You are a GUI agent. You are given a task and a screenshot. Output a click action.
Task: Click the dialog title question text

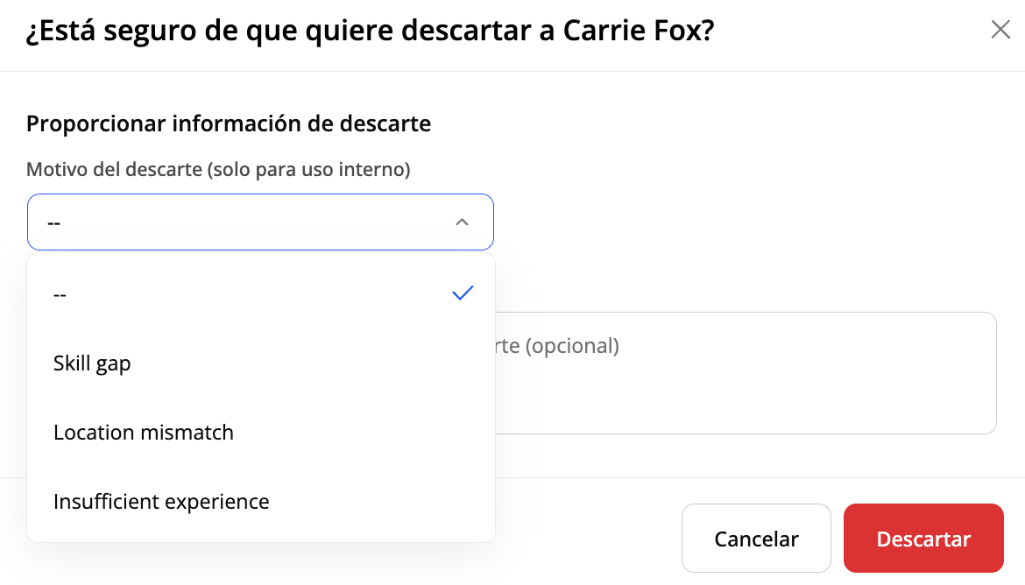370,31
